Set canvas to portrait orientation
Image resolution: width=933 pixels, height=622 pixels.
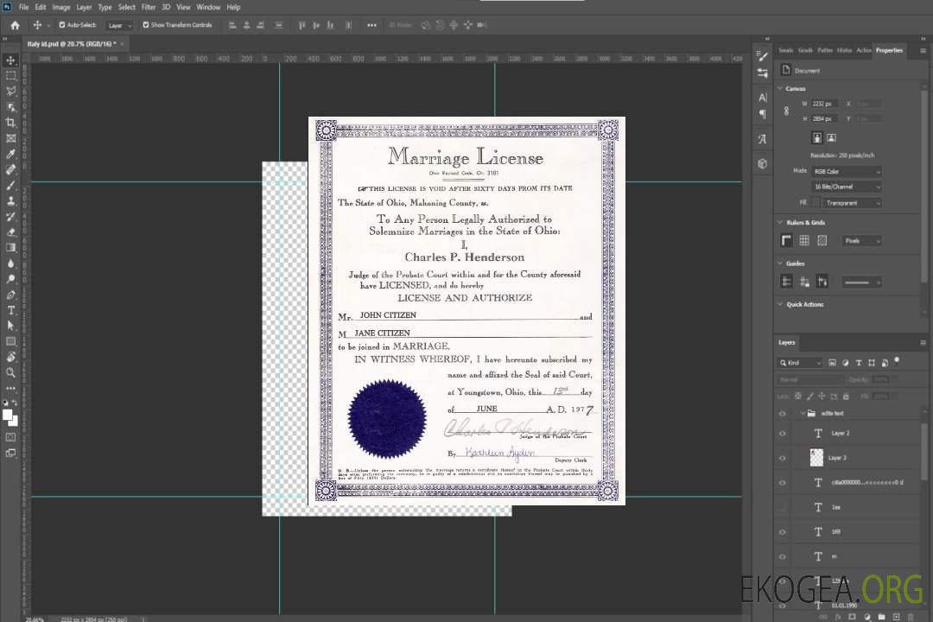point(817,138)
